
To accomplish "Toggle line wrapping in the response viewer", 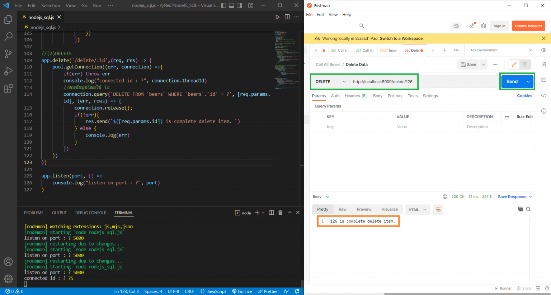I will 438,209.
